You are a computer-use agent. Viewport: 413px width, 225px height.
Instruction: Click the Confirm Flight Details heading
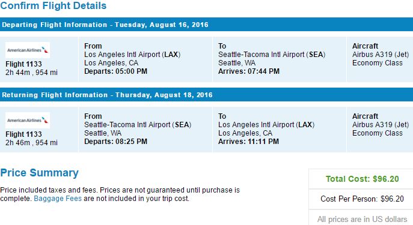(54, 5)
